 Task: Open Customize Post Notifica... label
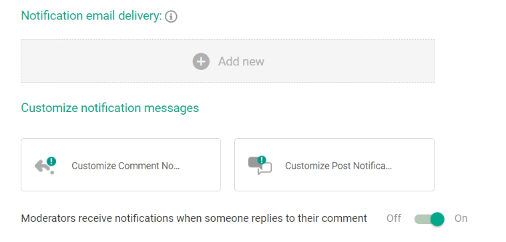pyautogui.click(x=338, y=165)
